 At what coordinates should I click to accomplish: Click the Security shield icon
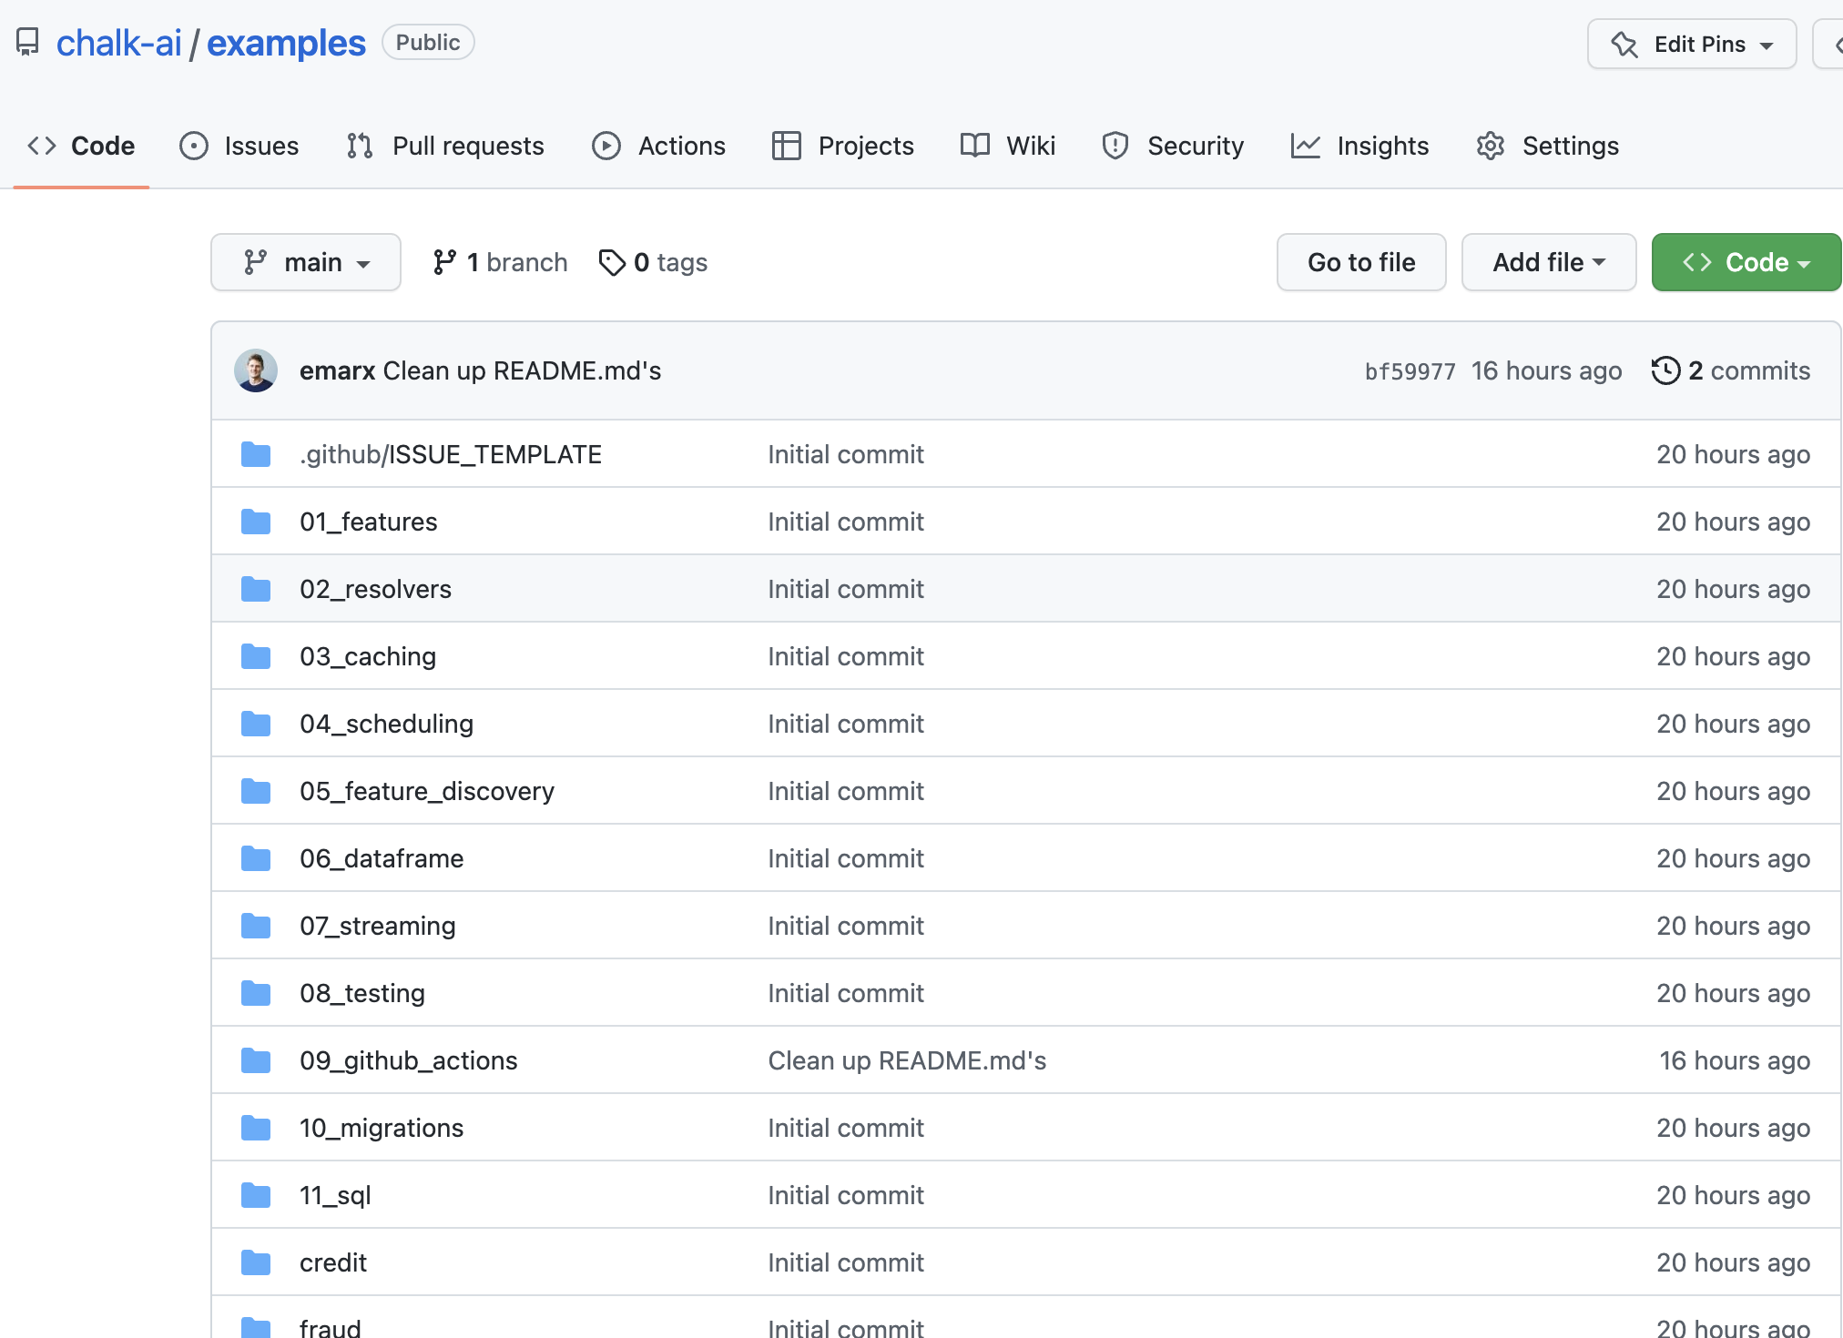tap(1115, 146)
